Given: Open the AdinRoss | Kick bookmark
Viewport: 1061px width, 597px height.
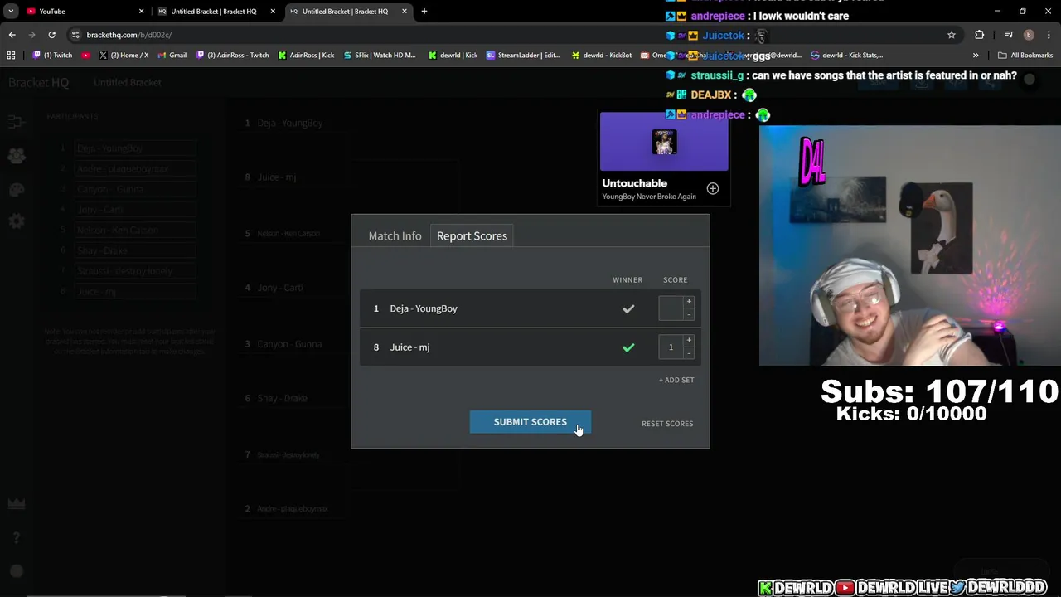Looking at the screenshot, I should point(307,56).
